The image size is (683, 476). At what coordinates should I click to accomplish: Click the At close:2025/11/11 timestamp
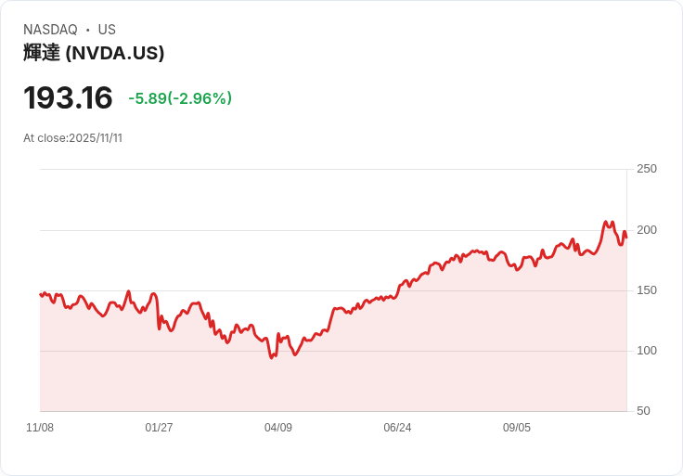point(72,138)
